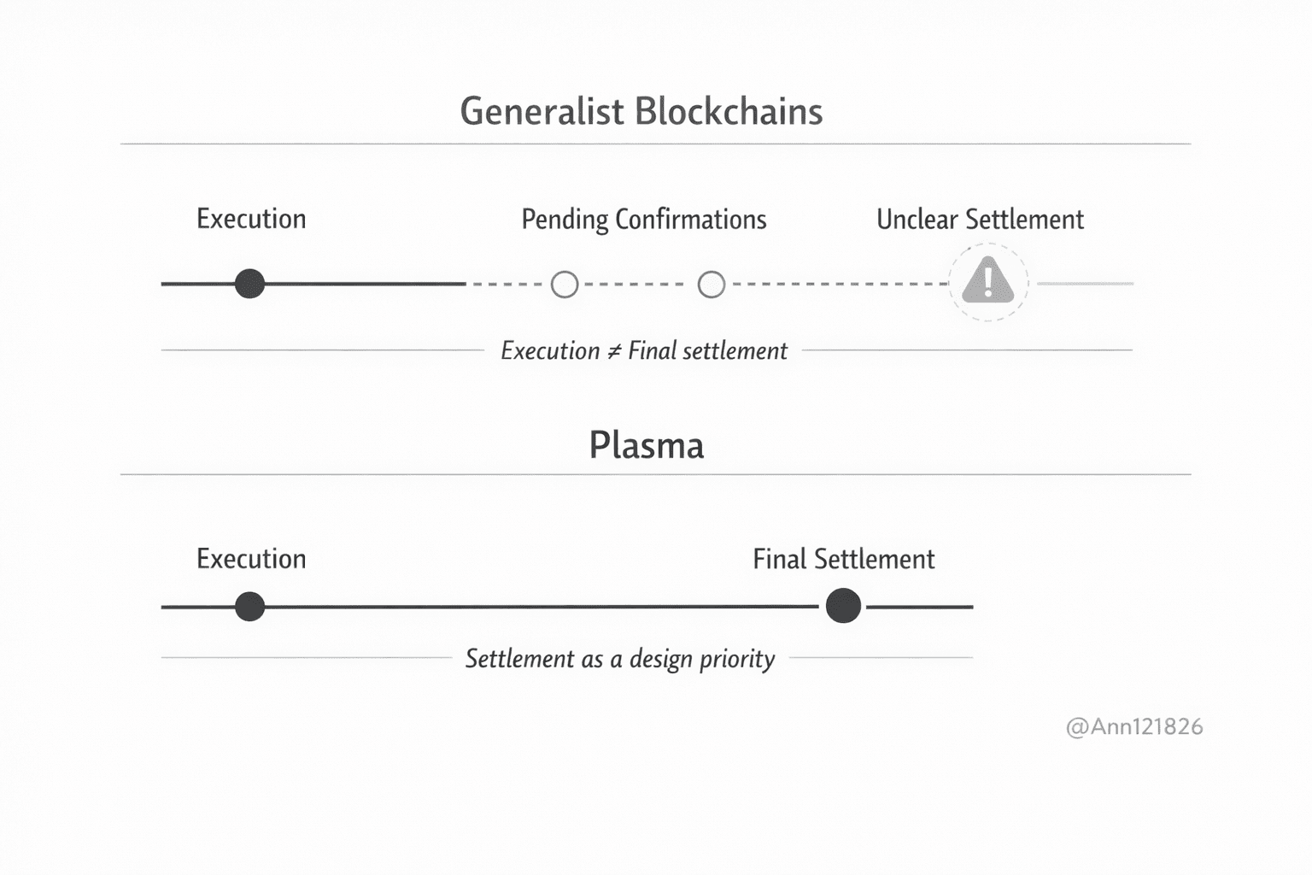Click the divider line below Generalist Blockchains heading
The image size is (1312, 875).
(655, 144)
